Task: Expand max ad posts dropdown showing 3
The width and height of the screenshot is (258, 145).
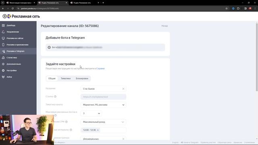Action: tap(91, 113)
